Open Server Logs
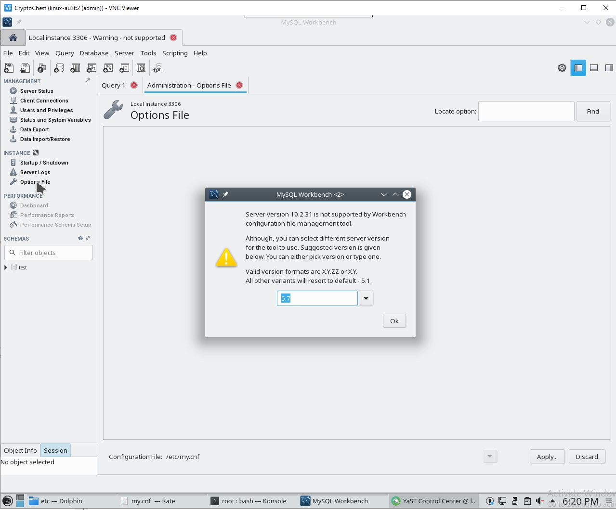 coord(35,172)
